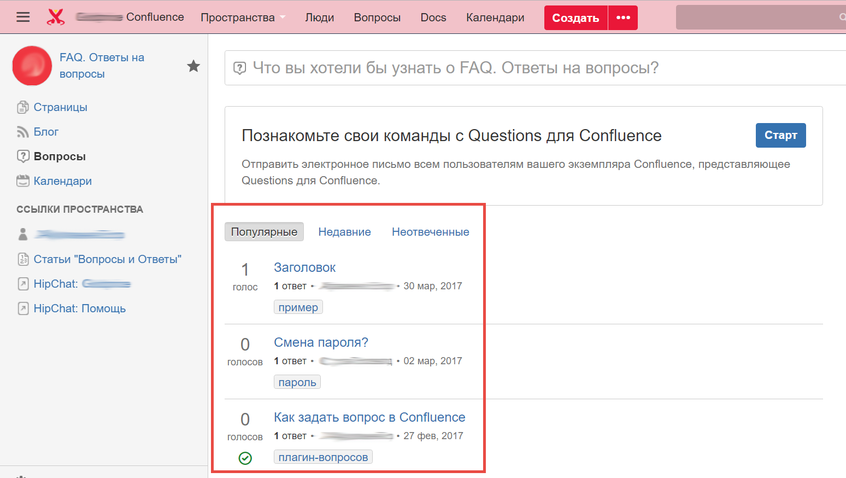Open the hamburger sidebar menu
The height and width of the screenshot is (478, 846).
(x=23, y=17)
